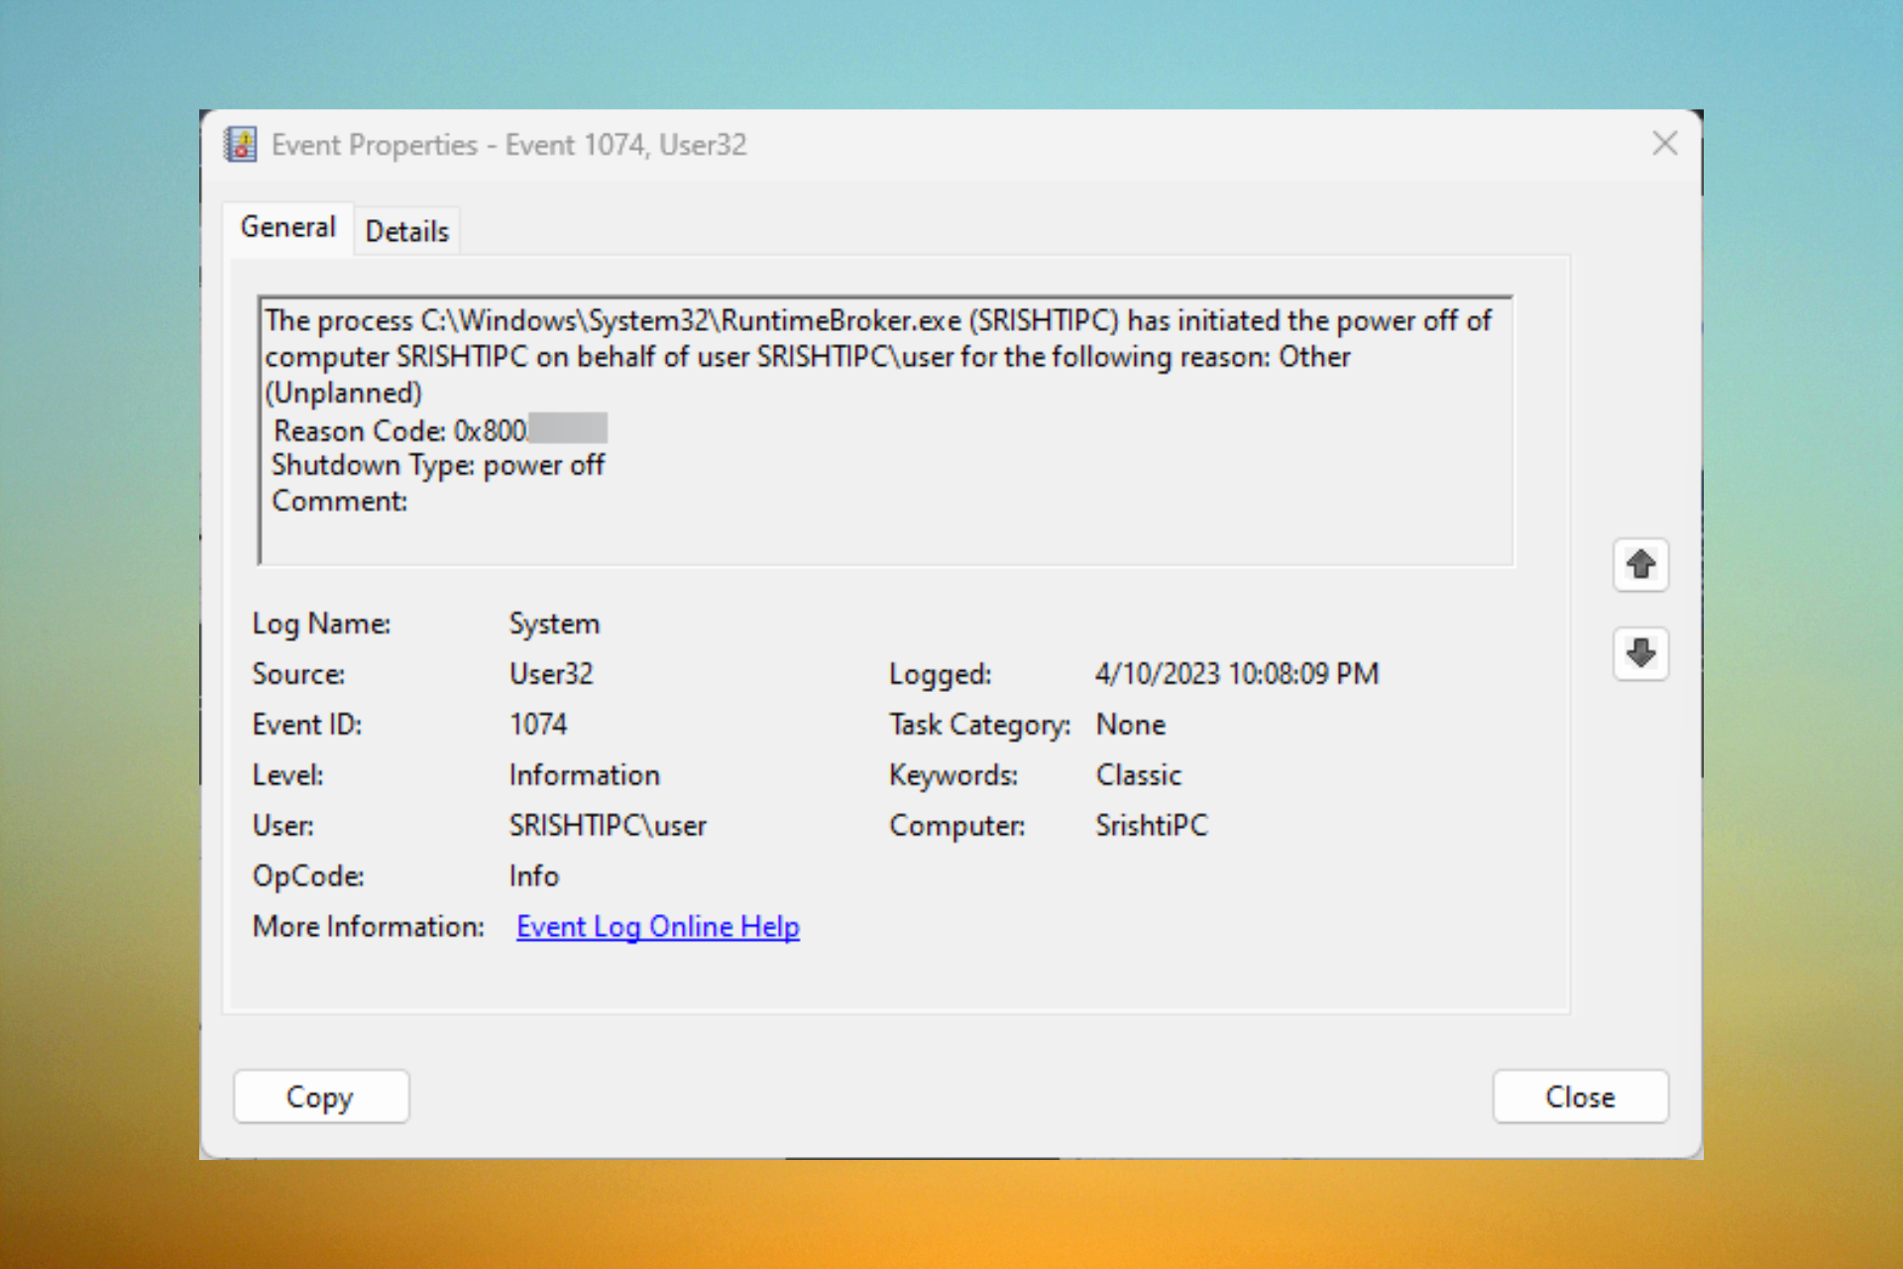Click the Keywords value Classic
The height and width of the screenshot is (1269, 1903).
click(1138, 775)
